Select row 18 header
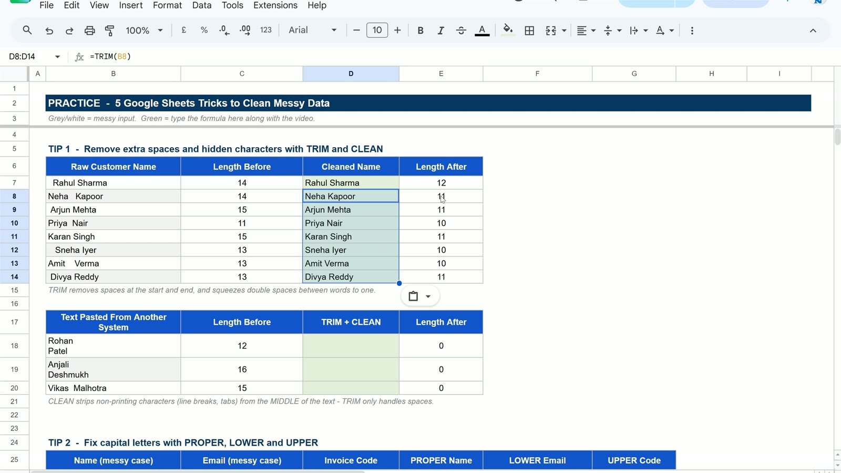841x473 pixels. [14, 346]
